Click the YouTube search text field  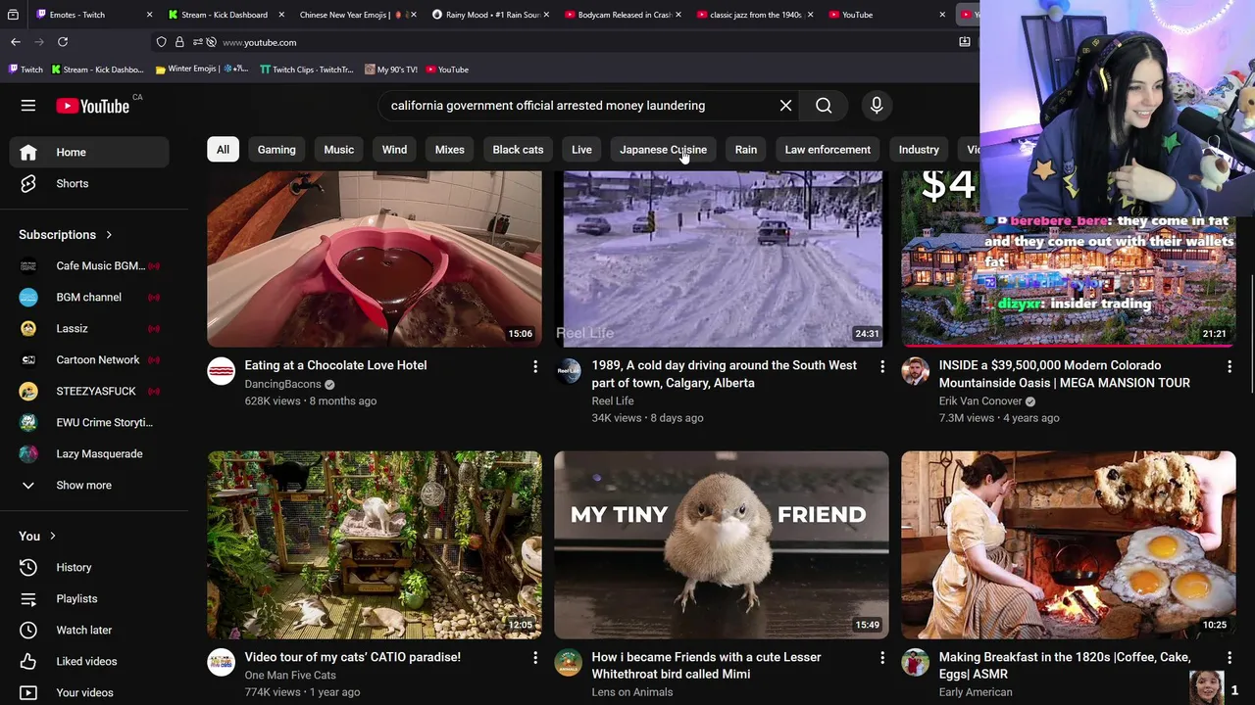tap(578, 106)
